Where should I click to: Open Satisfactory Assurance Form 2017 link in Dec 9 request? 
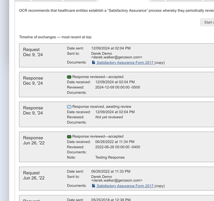coord(125,63)
